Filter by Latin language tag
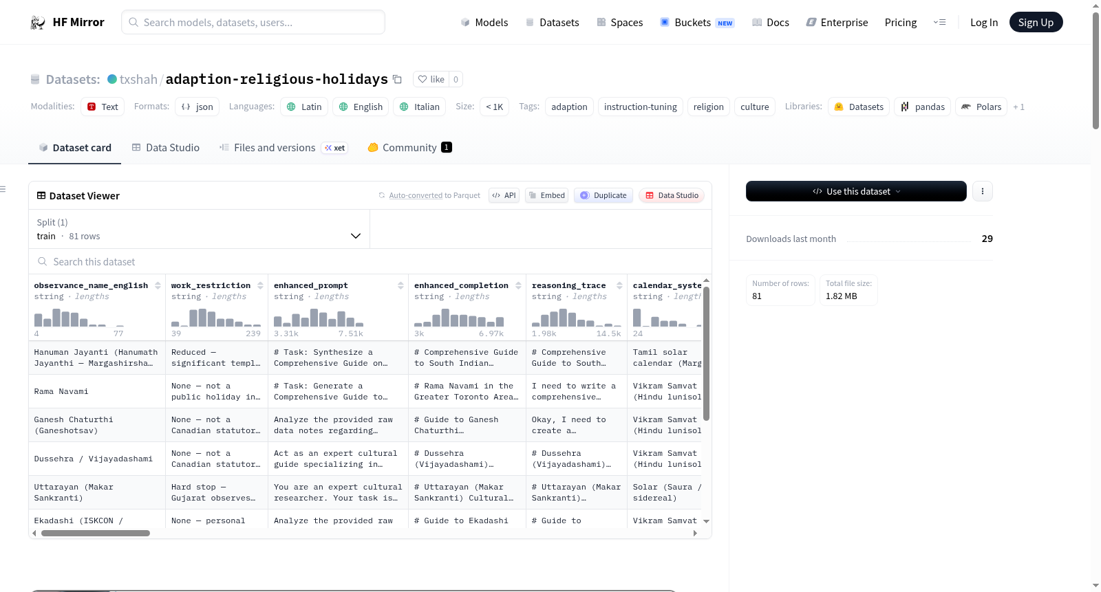The image size is (1101, 592). tap(304, 107)
